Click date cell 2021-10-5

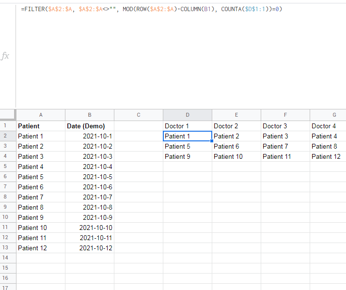[90, 177]
